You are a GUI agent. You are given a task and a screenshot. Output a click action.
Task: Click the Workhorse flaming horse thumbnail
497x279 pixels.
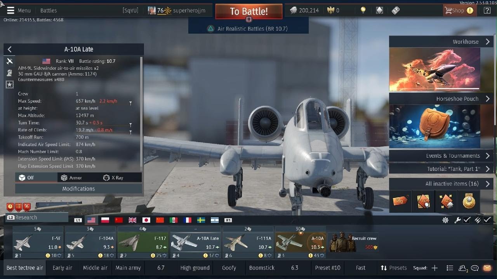434,69
